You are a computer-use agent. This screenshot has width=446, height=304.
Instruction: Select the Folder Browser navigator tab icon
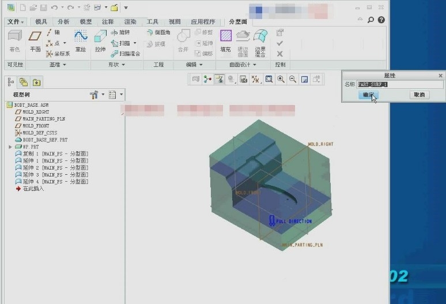pyautogui.click(x=24, y=82)
